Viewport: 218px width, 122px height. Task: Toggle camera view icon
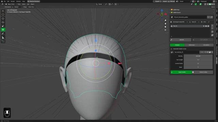pyautogui.click(x=165, y=27)
